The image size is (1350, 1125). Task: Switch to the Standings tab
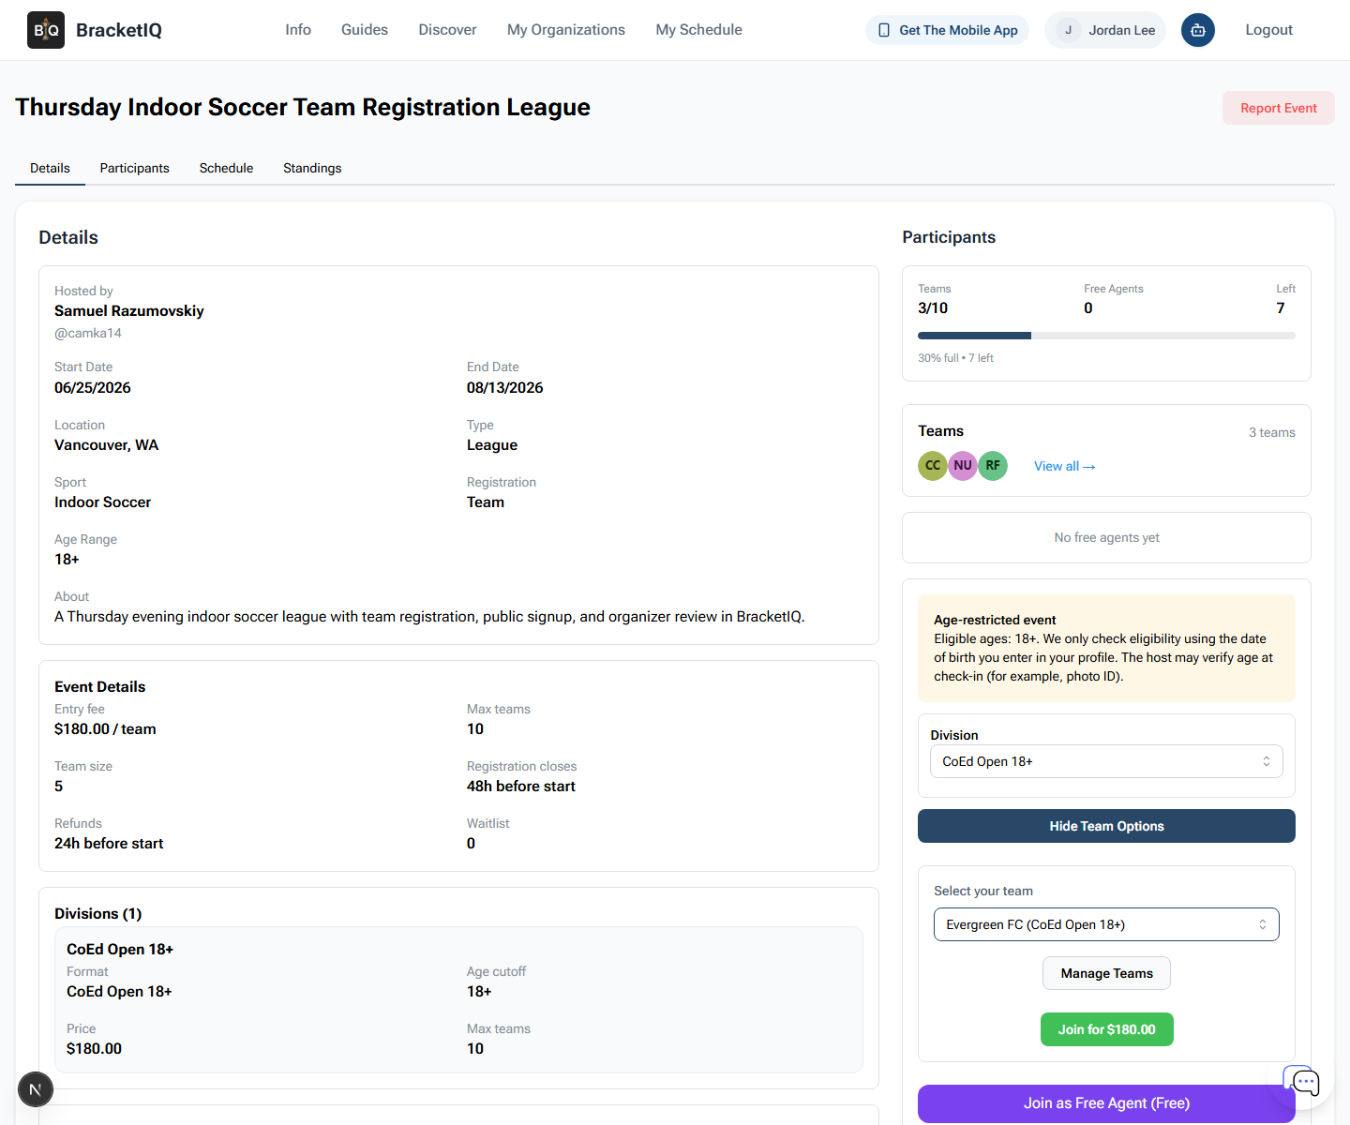coord(312,168)
